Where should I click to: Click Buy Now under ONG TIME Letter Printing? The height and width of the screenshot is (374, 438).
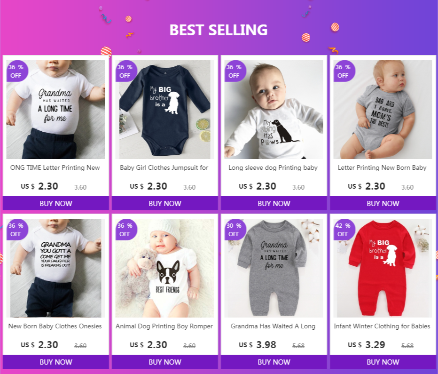56,203
